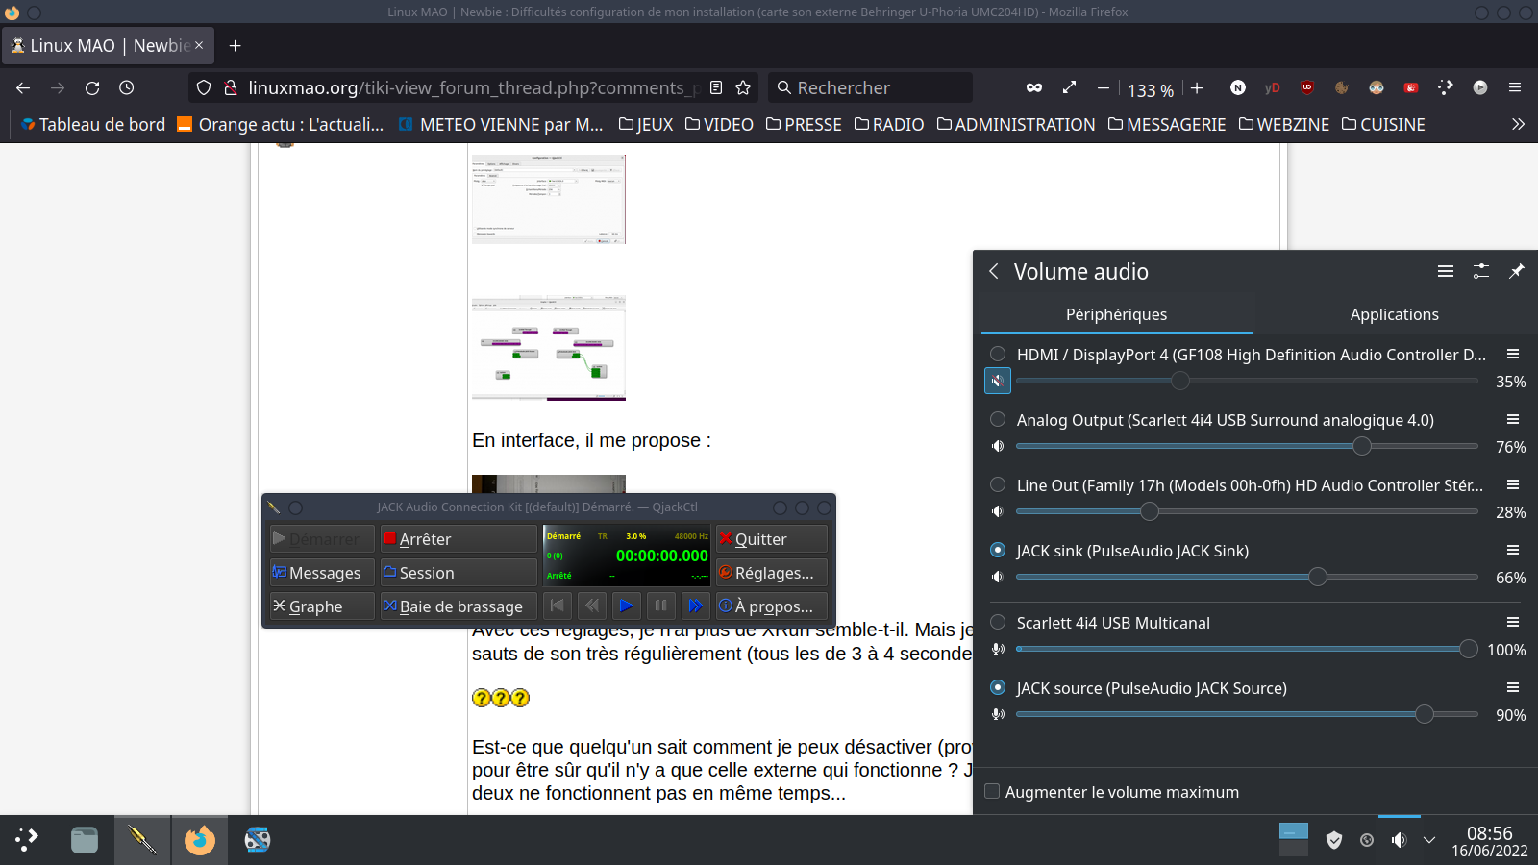Image resolution: width=1538 pixels, height=865 pixels.
Task: Switch to QjackCtl in the taskbar
Action: 142,840
